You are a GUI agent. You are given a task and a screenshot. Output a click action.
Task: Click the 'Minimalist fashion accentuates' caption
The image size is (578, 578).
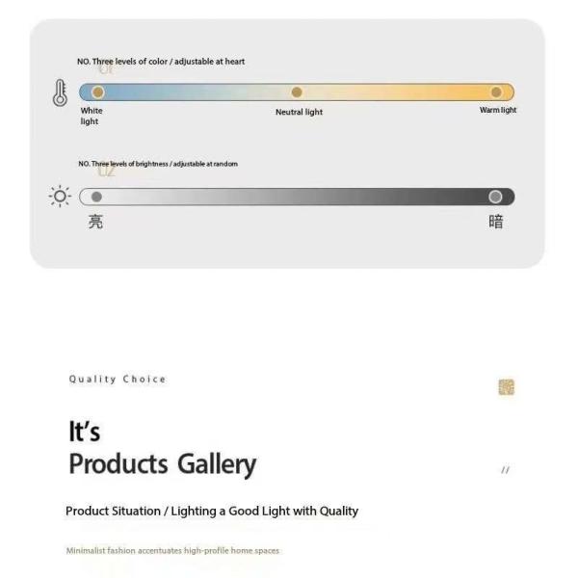tap(172, 551)
